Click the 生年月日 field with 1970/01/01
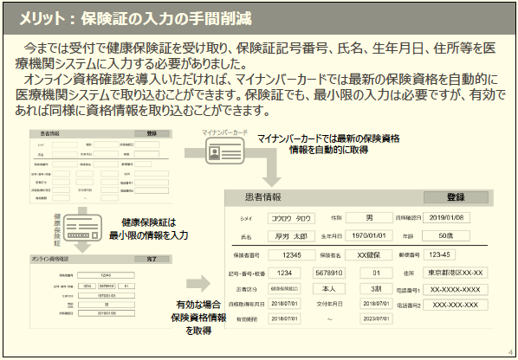The image size is (518, 360). pos(369,235)
